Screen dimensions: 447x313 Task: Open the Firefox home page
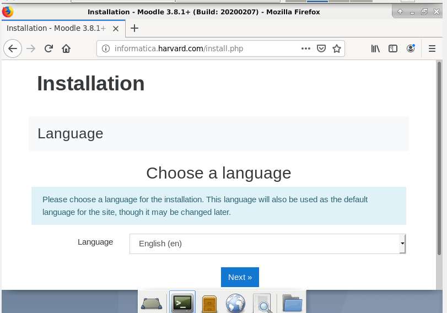point(66,48)
